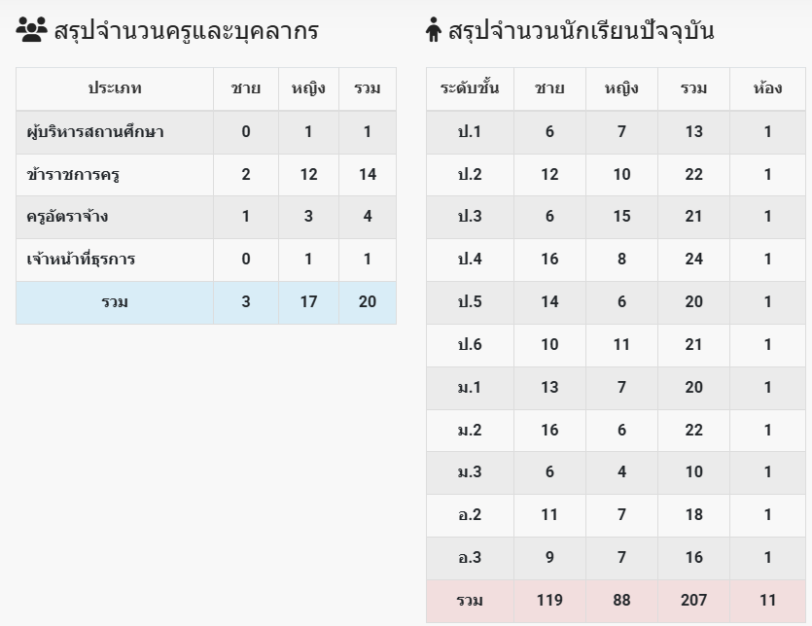
Task: Select the ม.1 grade row label
Action: (x=470, y=387)
